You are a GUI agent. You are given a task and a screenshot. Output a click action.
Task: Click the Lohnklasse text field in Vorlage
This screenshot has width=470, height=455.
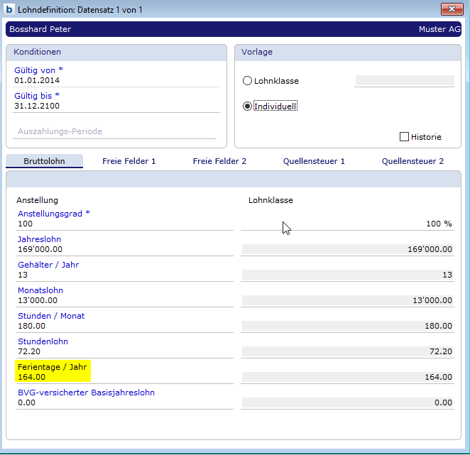pos(404,81)
